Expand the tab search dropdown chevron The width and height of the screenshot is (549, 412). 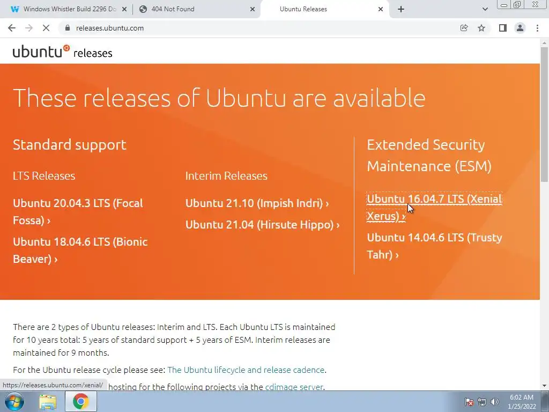click(485, 9)
